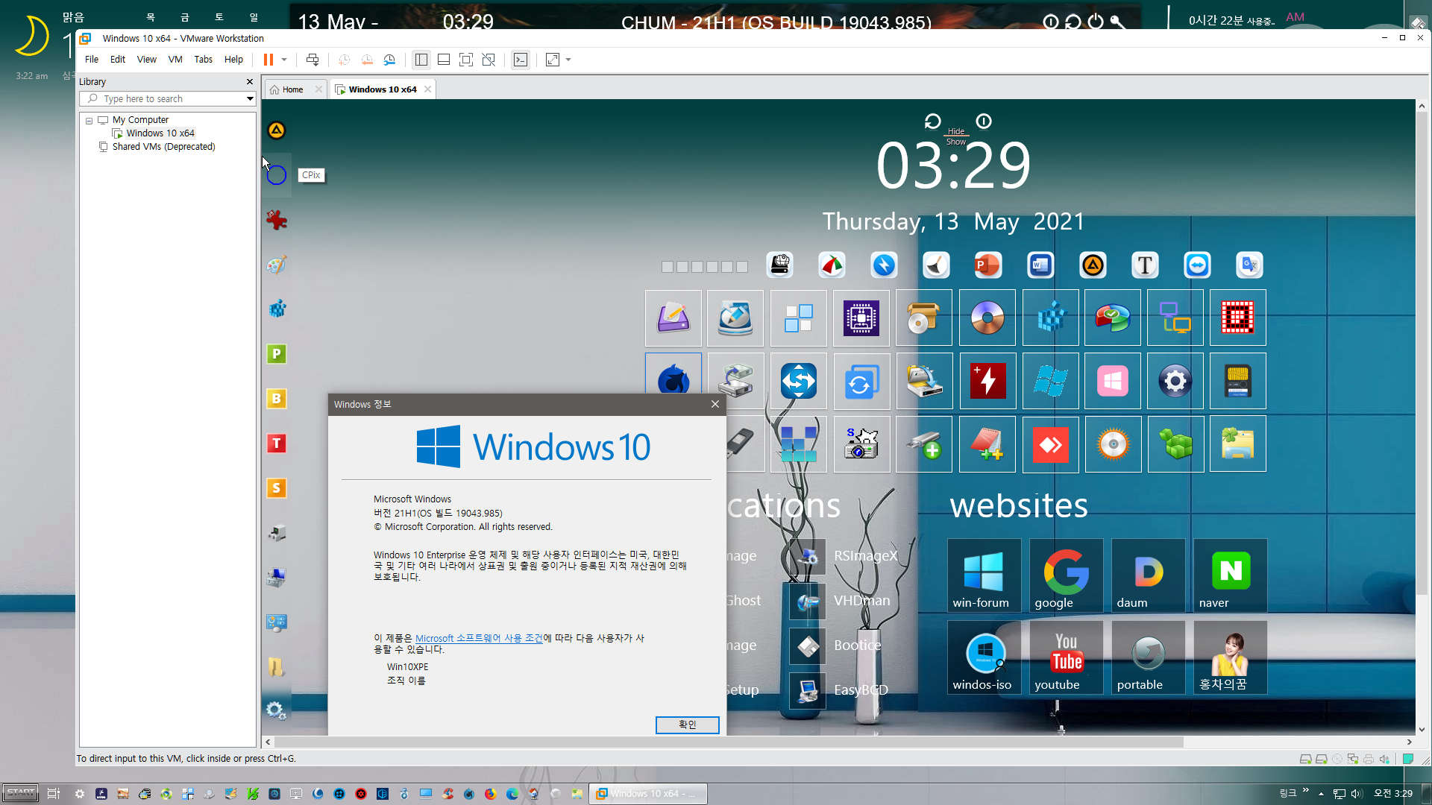Open the AnyDesk red tile in the app grid

click(x=1050, y=444)
